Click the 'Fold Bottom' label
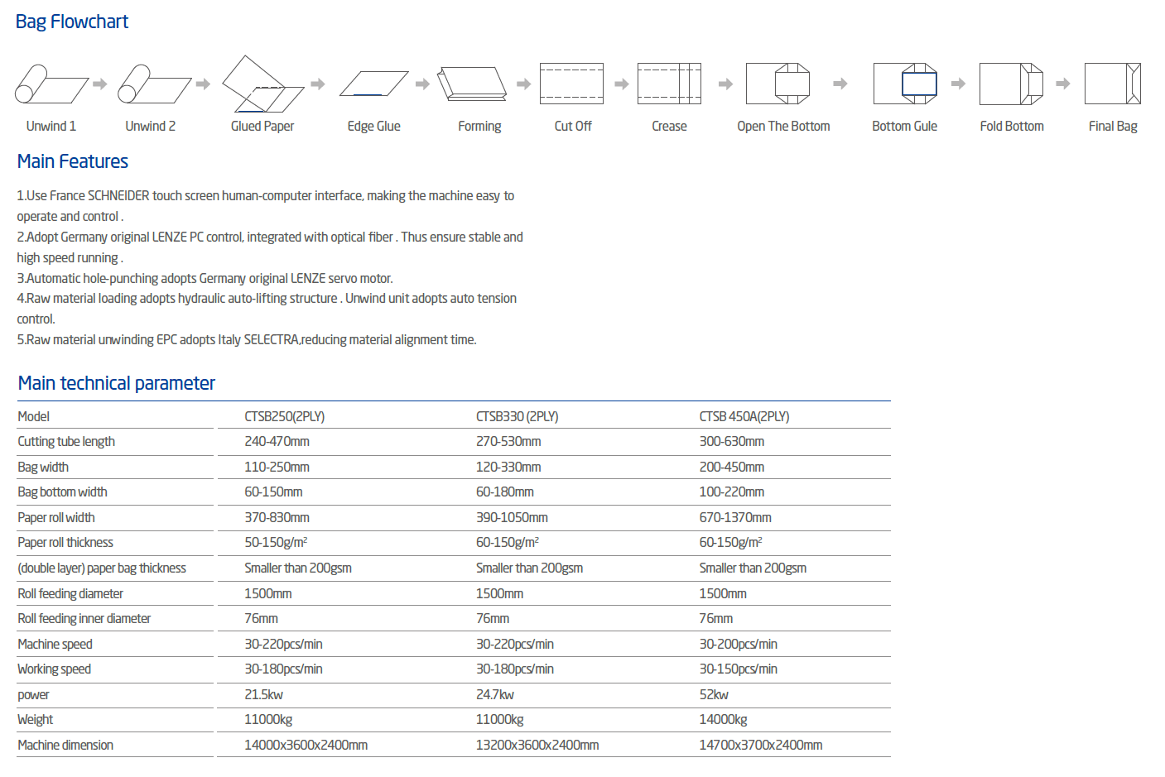This screenshot has width=1165, height=777. [1012, 126]
